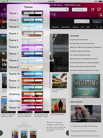Pick Theme 4 brown style

(28, 33)
